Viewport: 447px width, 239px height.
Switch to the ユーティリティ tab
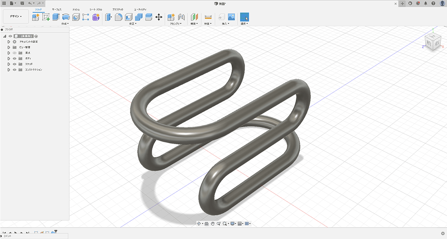click(x=140, y=9)
